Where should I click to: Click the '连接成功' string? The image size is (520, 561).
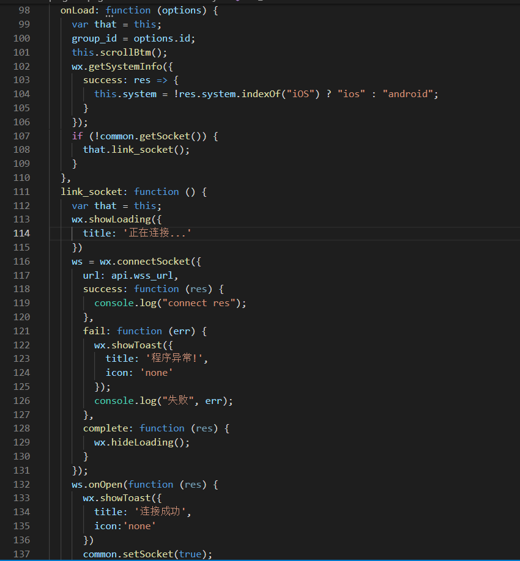coord(160,512)
